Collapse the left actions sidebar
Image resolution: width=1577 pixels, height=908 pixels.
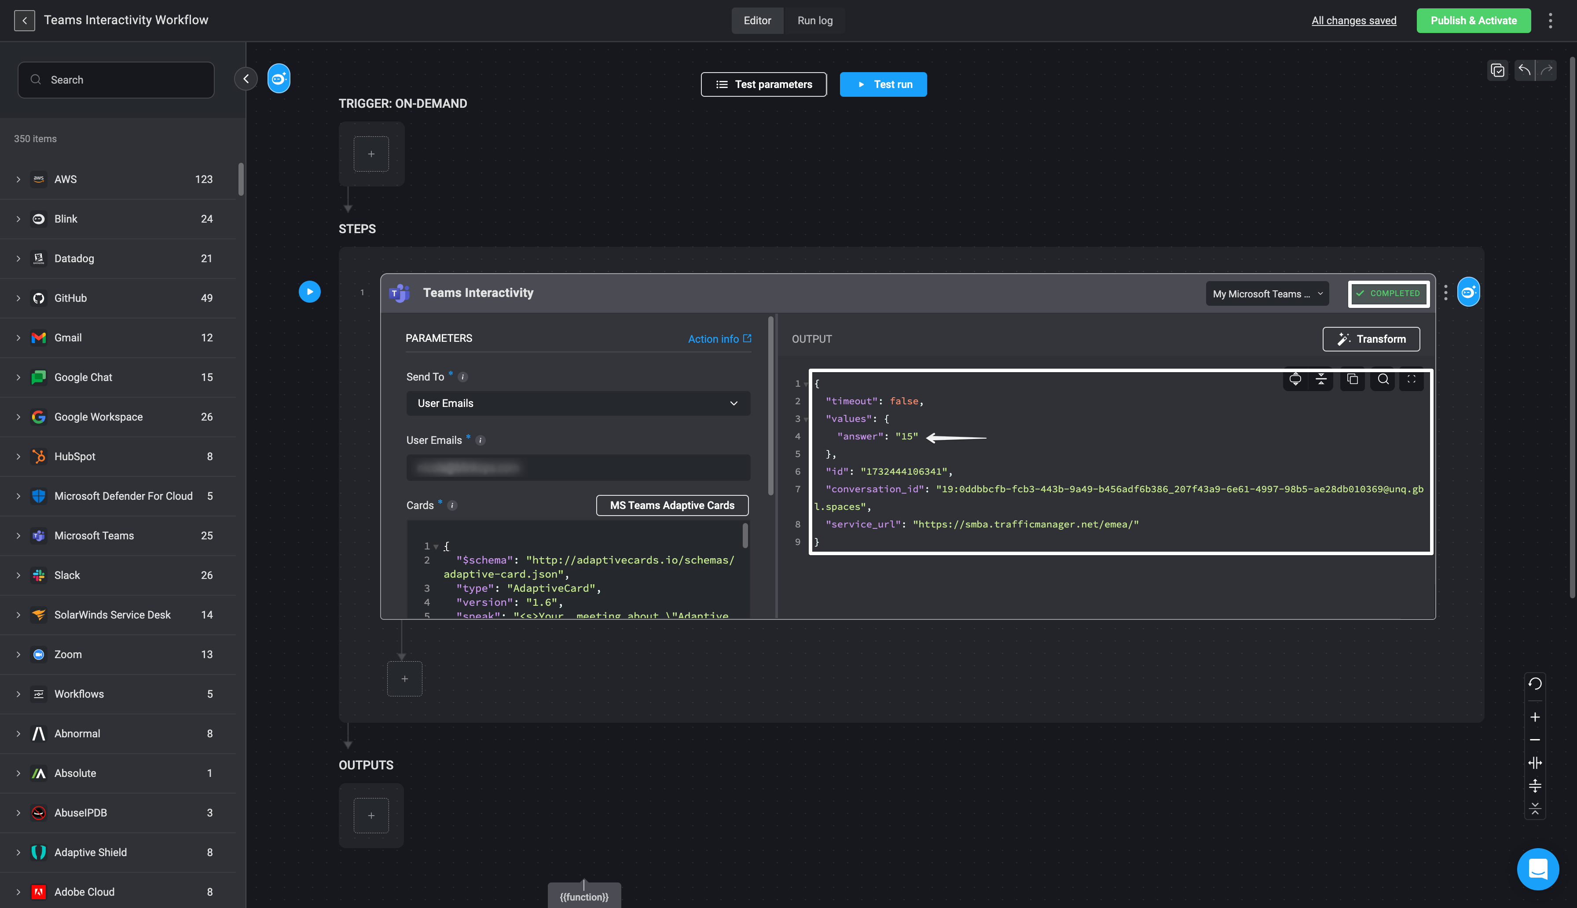click(246, 79)
